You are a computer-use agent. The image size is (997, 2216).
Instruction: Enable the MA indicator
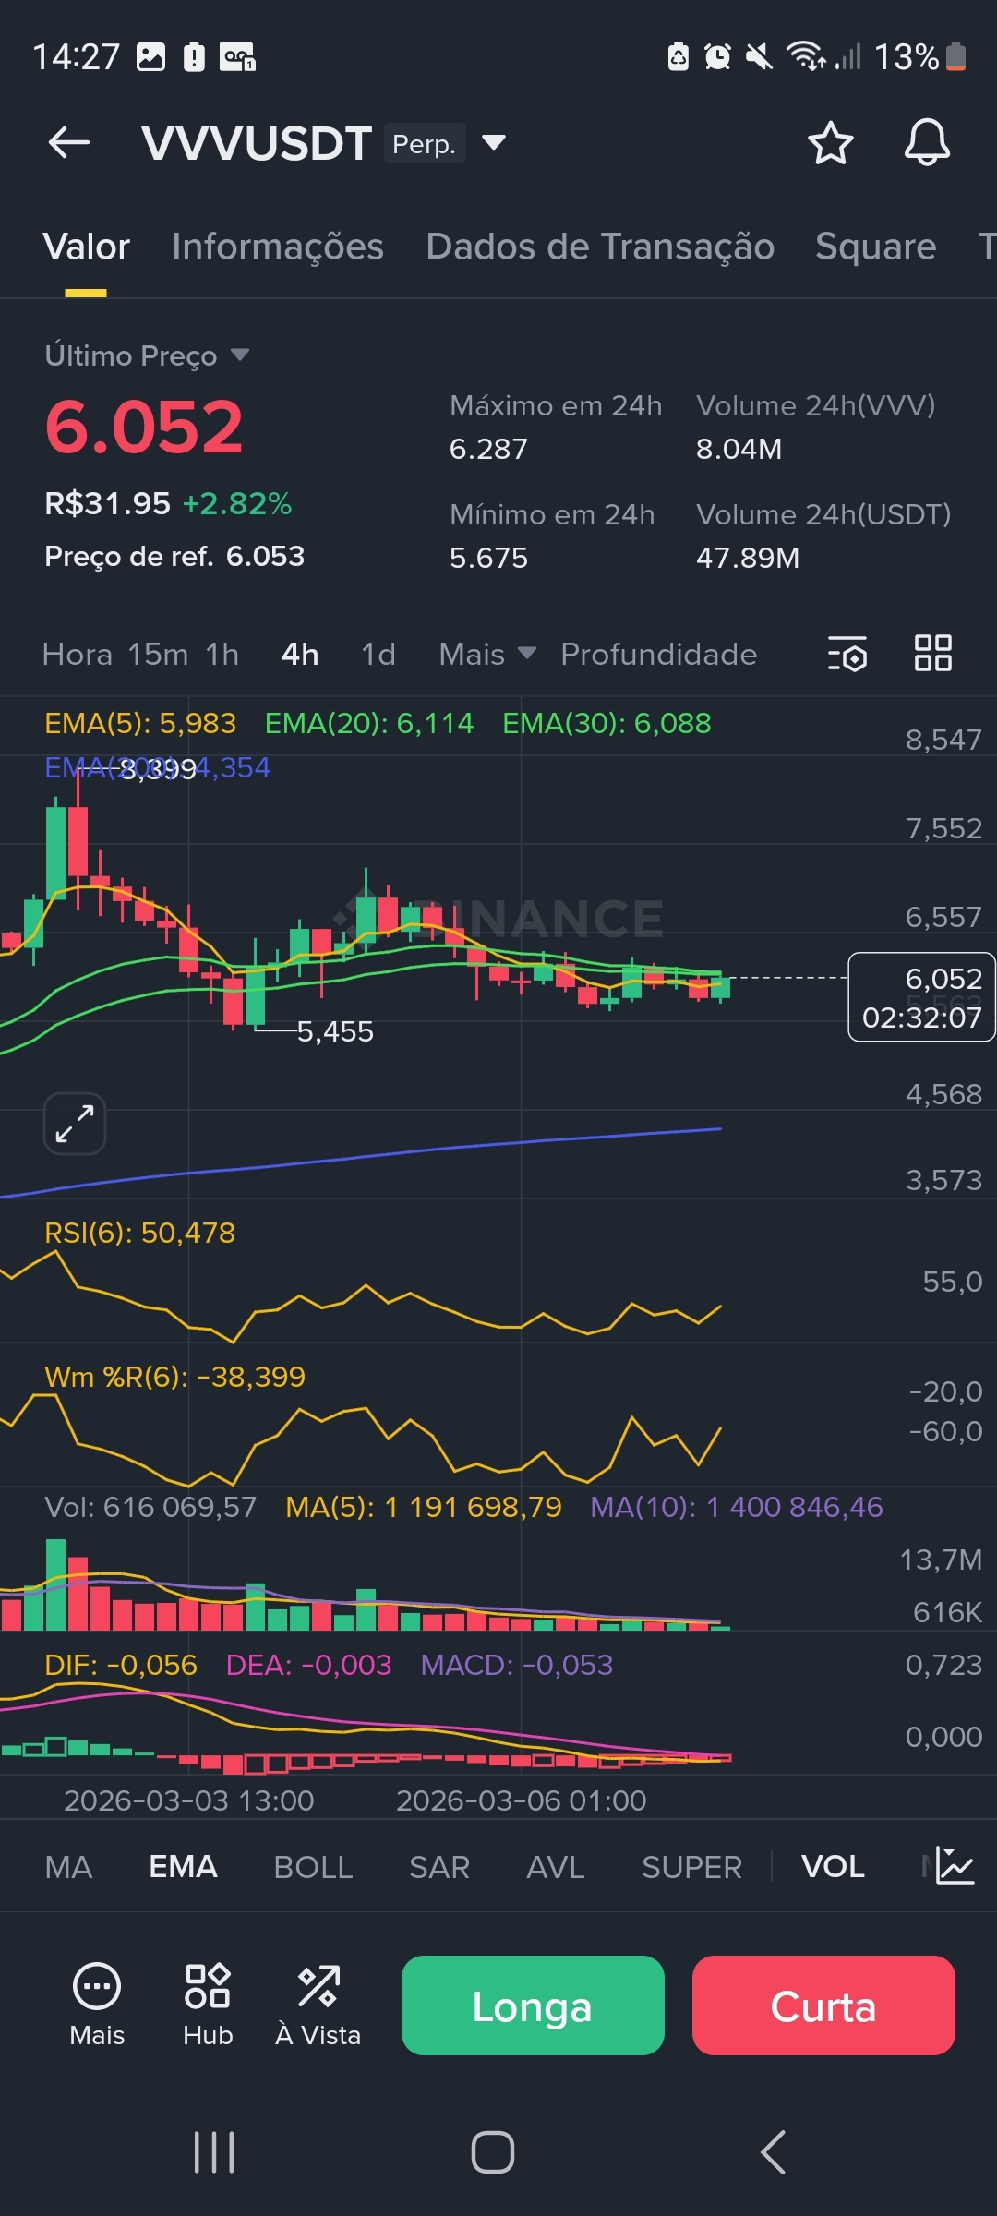point(68,1867)
